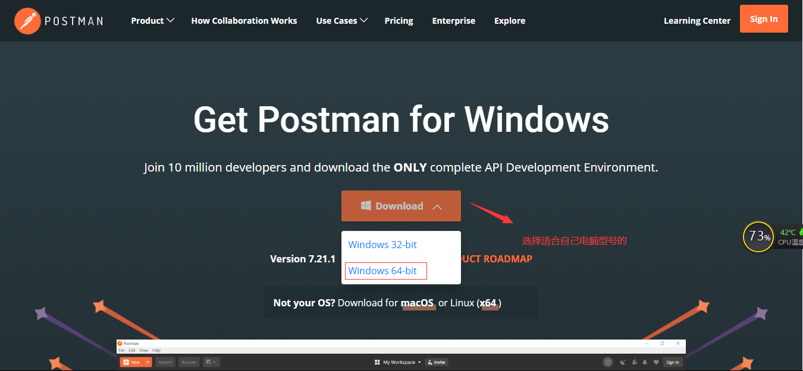Download Linux x64 version

(488, 303)
